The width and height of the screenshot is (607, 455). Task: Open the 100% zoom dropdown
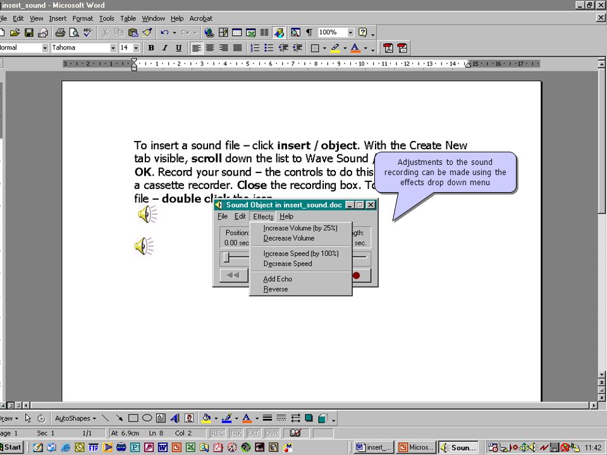click(x=350, y=32)
